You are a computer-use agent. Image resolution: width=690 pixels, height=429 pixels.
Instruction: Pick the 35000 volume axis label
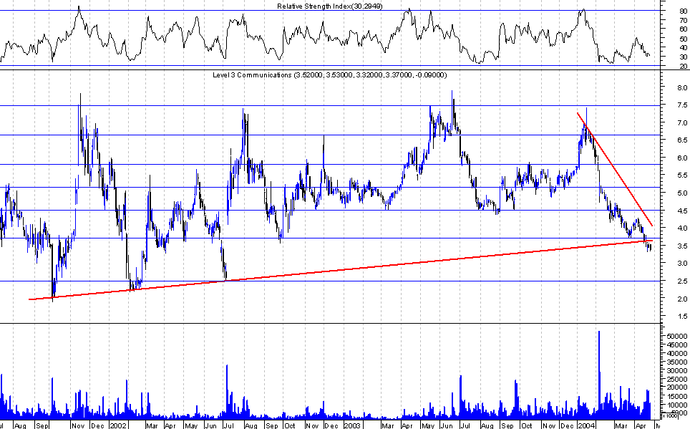pos(678,362)
